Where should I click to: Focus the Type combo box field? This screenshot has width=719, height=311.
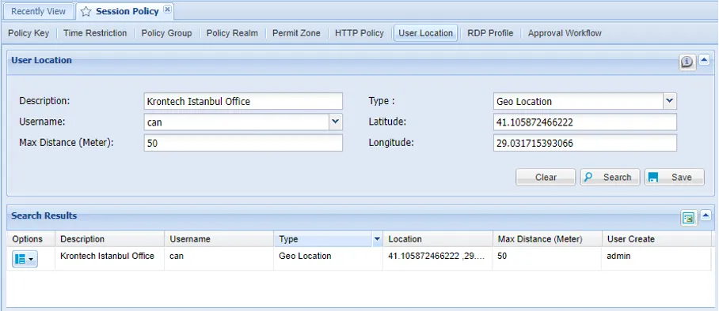click(578, 101)
